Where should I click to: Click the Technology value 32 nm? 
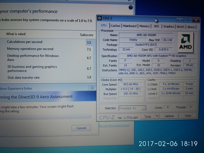(126, 49)
